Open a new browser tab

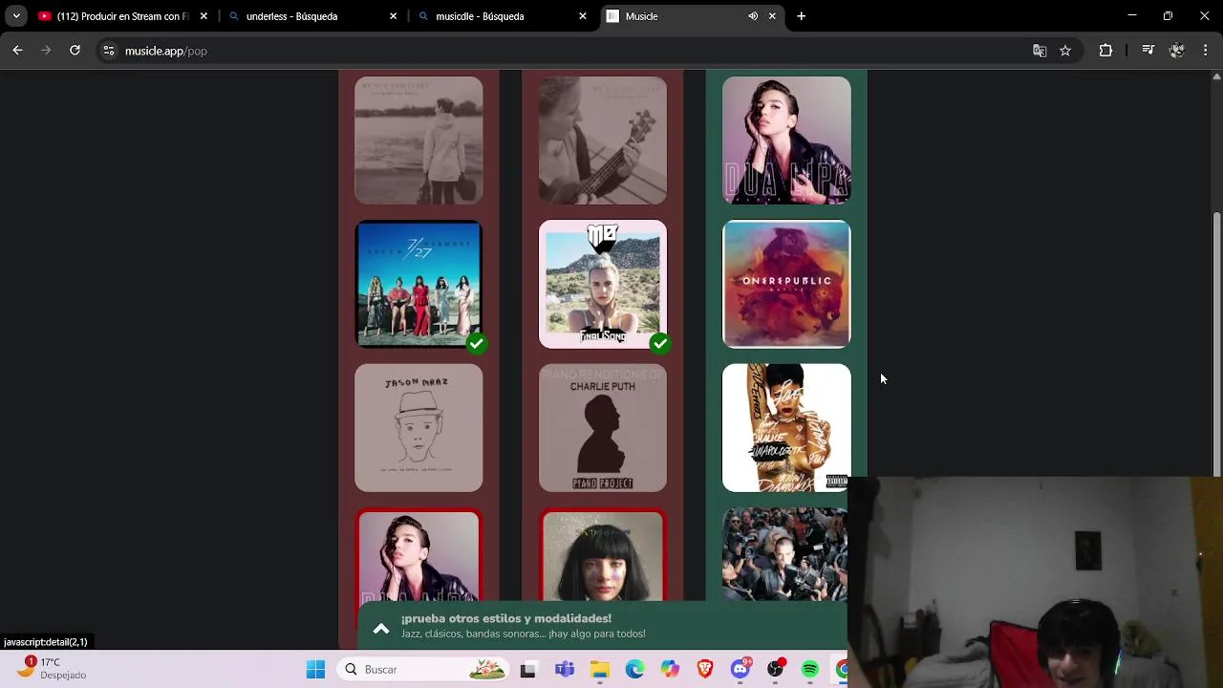click(802, 16)
